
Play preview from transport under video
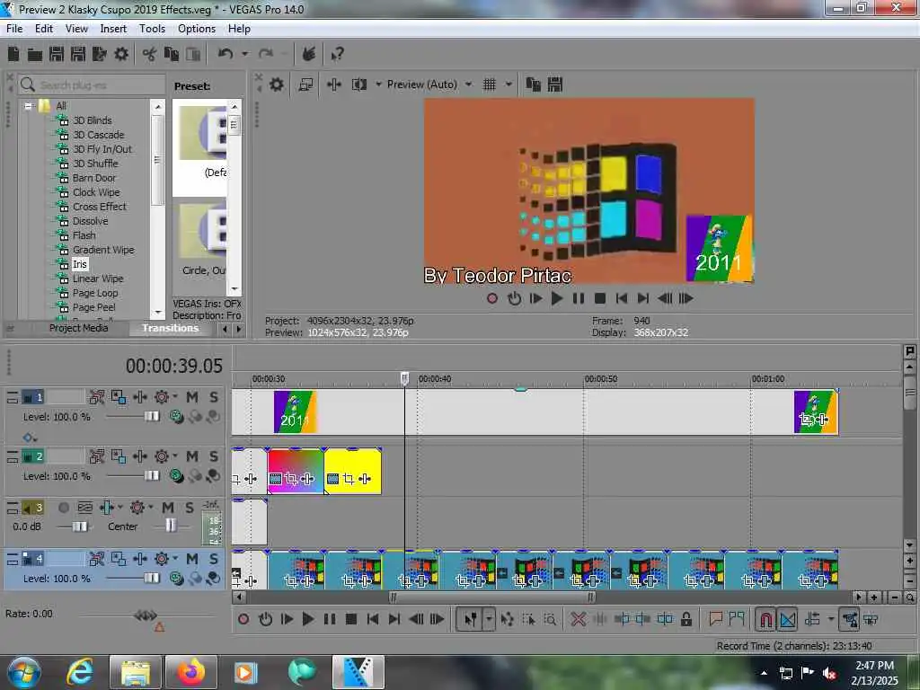pos(557,298)
